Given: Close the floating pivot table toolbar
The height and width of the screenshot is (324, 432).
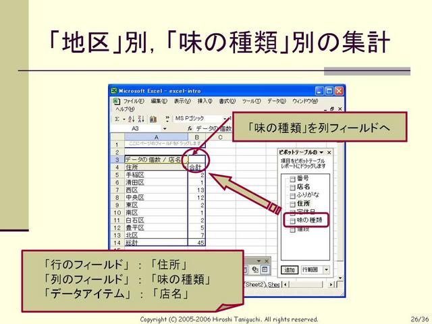Looking at the screenshot, I should coord(267,261).
